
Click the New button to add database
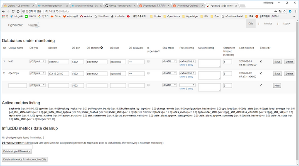(x=277, y=86)
